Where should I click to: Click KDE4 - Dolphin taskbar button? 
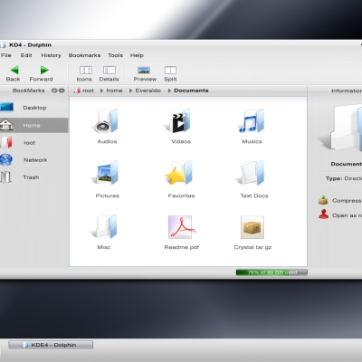pos(51,345)
